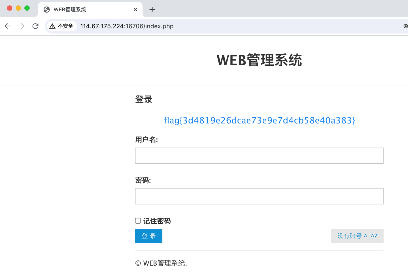This screenshot has height=280, width=408.
Task: Click the browser forward arrow icon
Action: (21, 26)
